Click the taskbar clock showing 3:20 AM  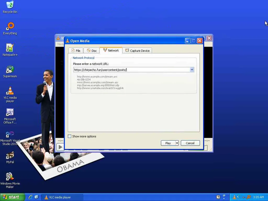tap(258, 197)
